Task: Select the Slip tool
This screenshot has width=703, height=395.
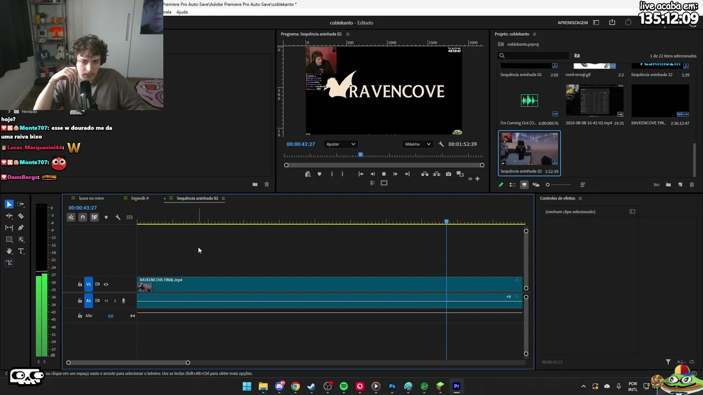Action: point(9,228)
